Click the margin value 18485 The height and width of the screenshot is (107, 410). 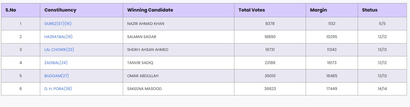coord(331,76)
